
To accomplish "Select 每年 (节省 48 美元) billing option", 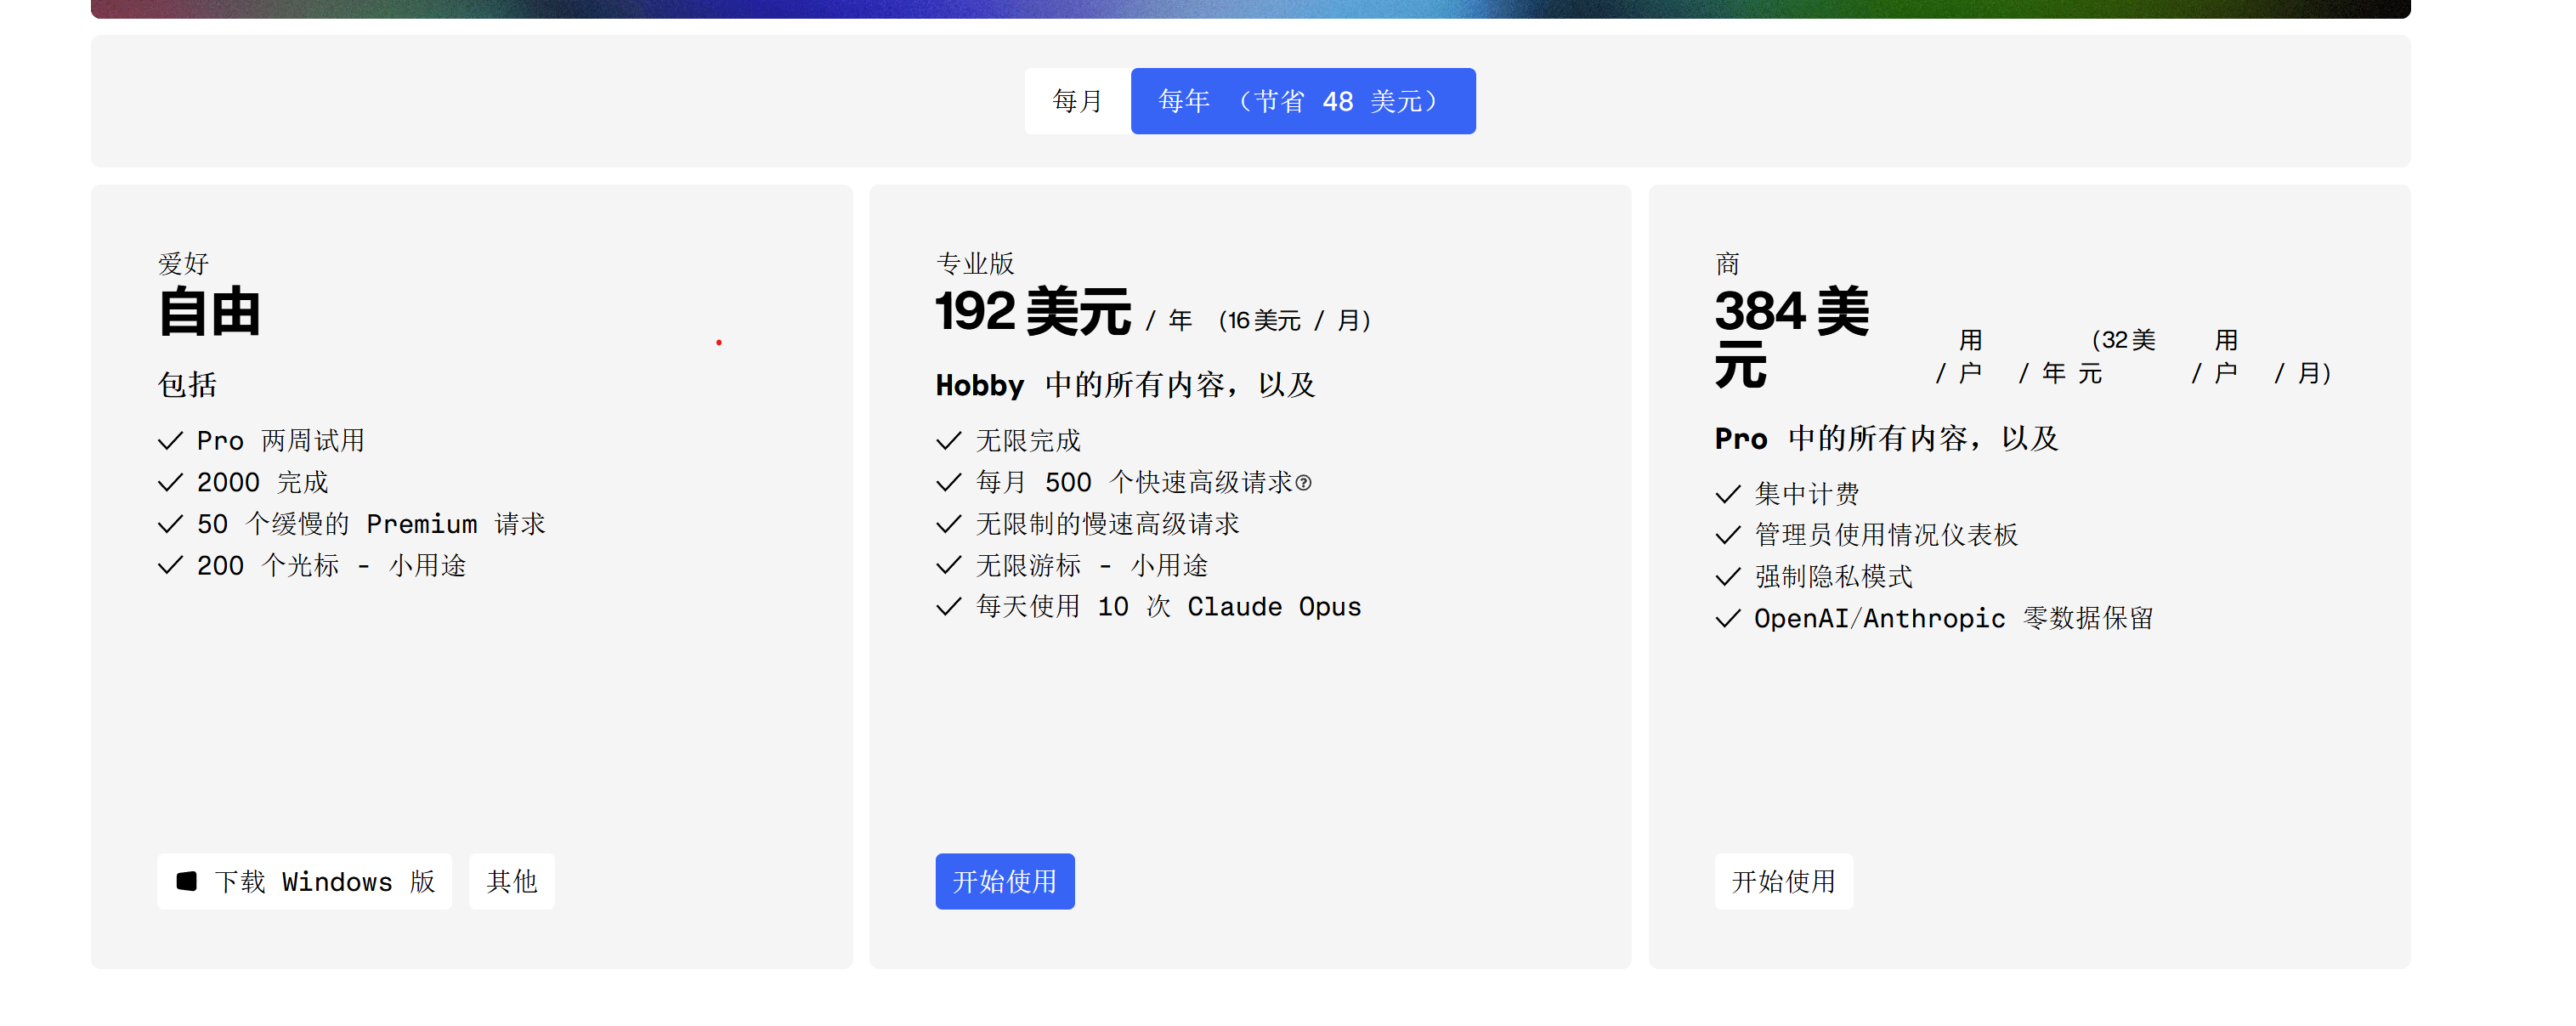I will pyautogui.click(x=1302, y=101).
